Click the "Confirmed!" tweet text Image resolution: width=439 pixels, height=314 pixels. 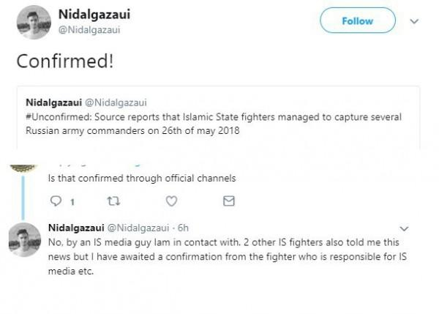(x=65, y=61)
